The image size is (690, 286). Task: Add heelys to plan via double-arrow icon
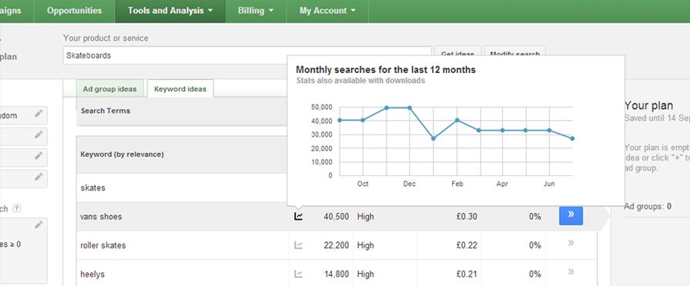coord(571,271)
